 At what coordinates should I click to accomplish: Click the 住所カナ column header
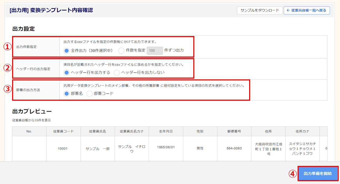(303, 131)
